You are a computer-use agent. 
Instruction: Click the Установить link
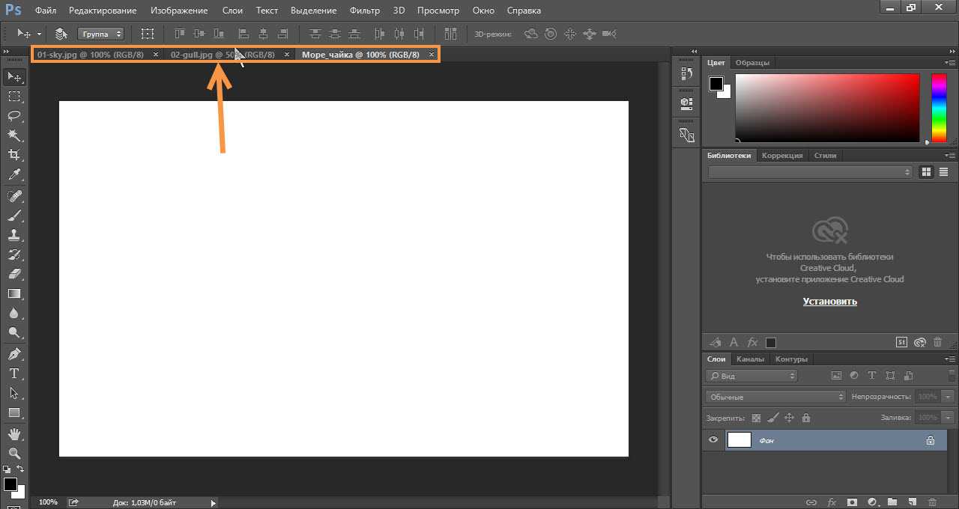click(x=829, y=302)
